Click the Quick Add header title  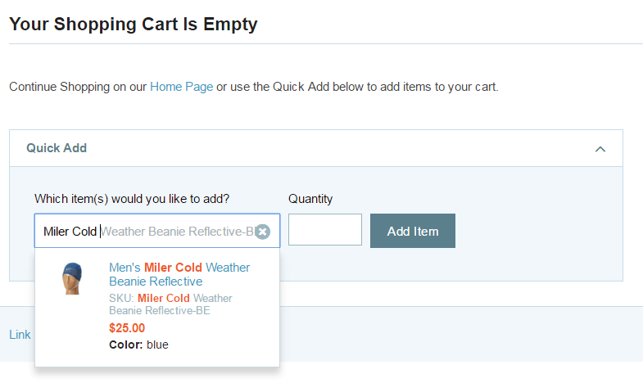[x=57, y=148]
